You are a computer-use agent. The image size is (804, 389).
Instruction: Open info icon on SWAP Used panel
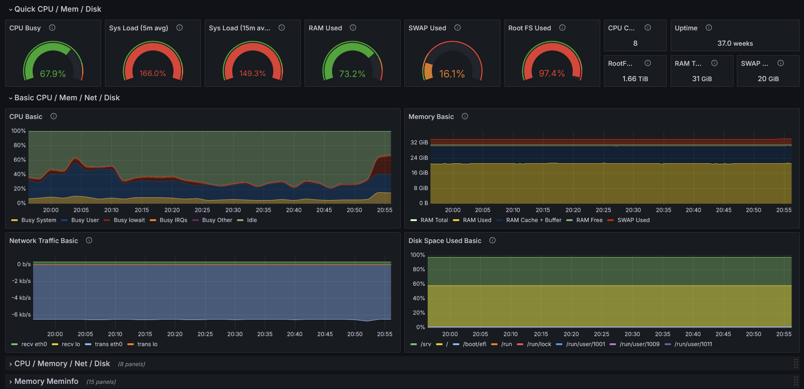457,28
